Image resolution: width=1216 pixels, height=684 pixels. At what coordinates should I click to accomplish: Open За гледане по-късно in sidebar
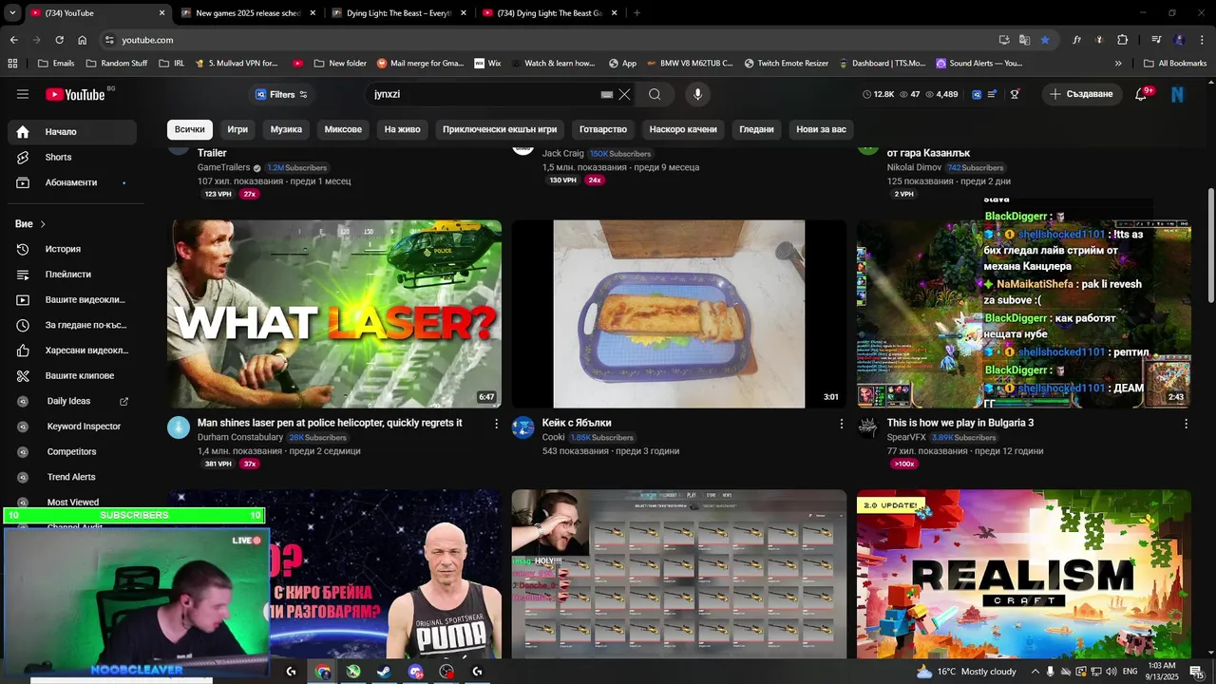point(72,325)
